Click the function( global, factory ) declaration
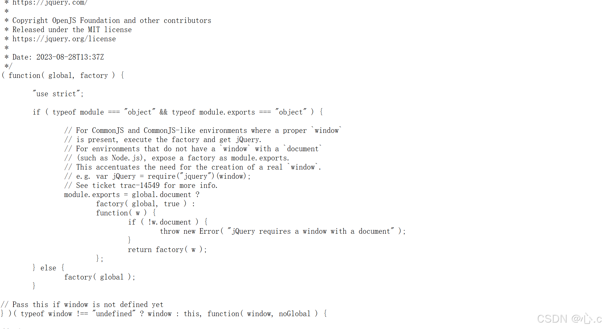 pyautogui.click(x=63, y=75)
